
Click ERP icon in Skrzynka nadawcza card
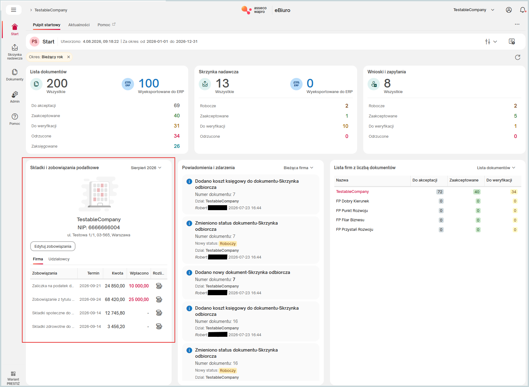(x=296, y=84)
